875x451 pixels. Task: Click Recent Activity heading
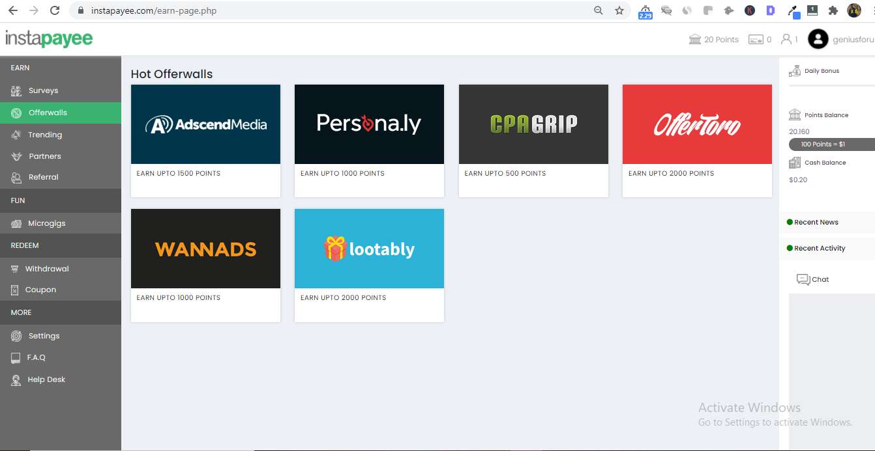(820, 249)
